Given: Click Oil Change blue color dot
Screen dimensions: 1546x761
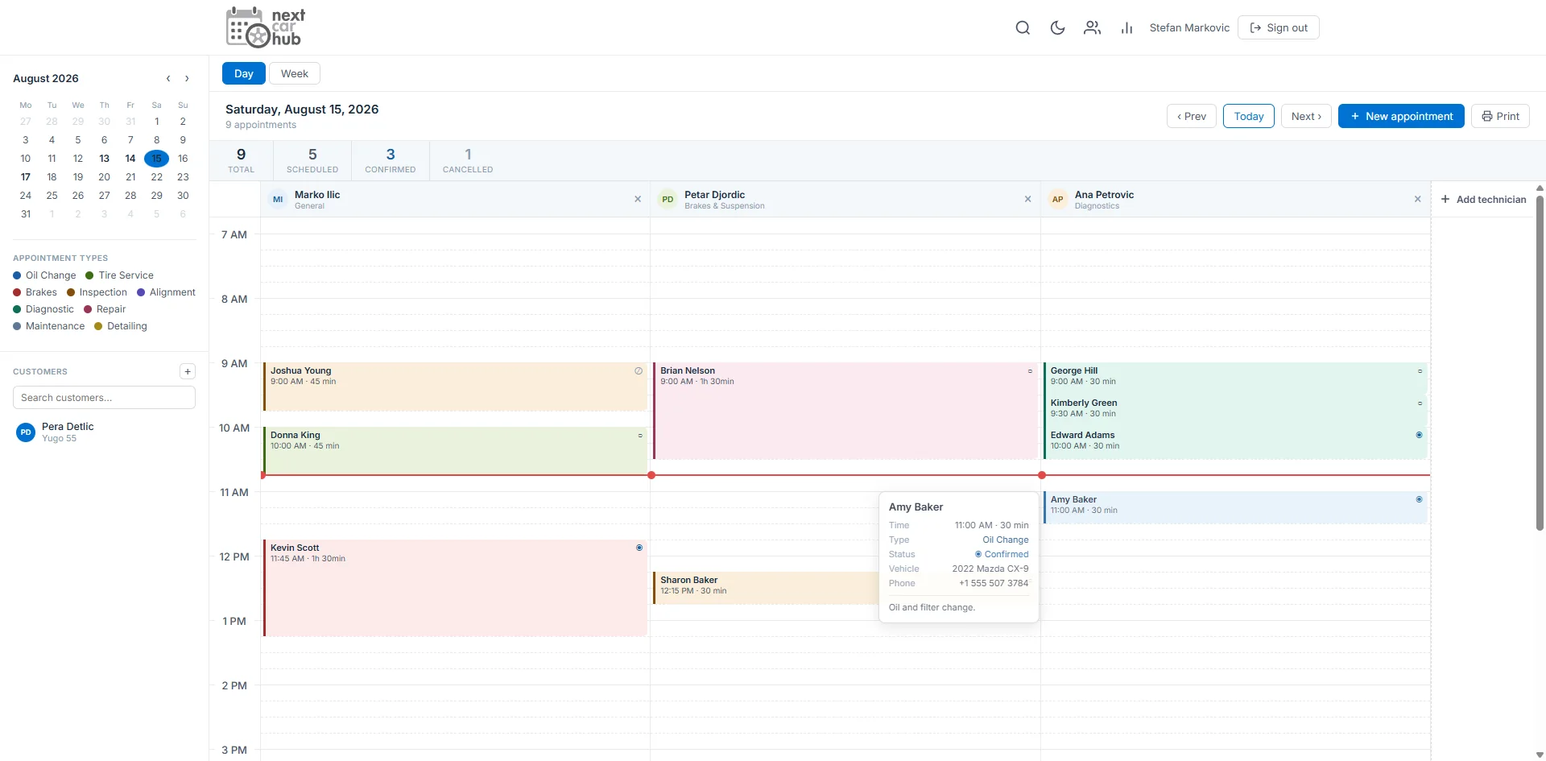Looking at the screenshot, I should point(17,275).
